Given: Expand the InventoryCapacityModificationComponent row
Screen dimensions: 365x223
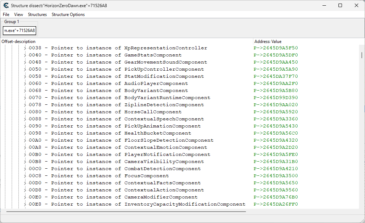Looking at the screenshot, I should click(25, 204).
